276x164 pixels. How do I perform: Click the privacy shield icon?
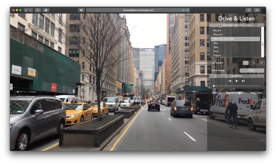[x=81, y=10]
